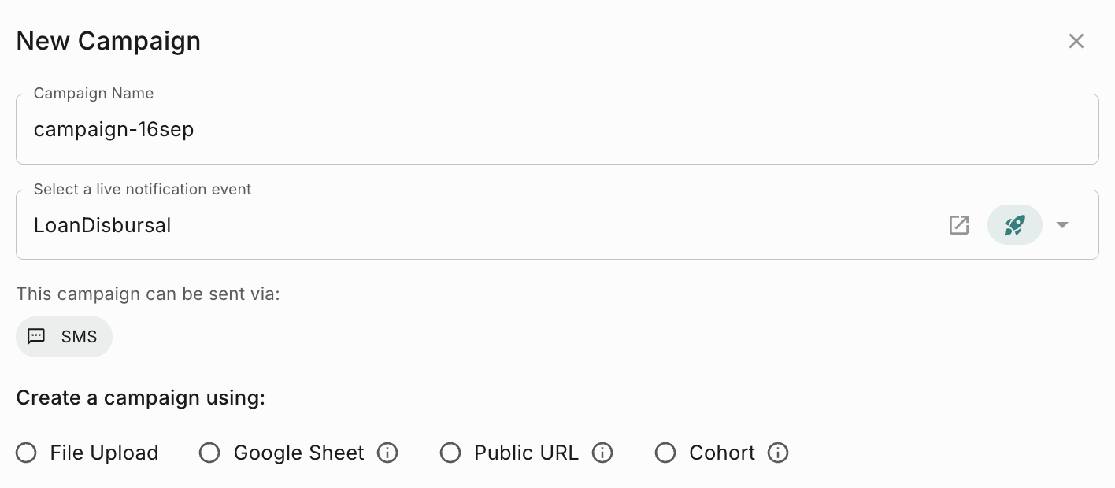Image resolution: width=1115 pixels, height=488 pixels.
Task: Pick the Cohort radio button
Action: pyautogui.click(x=665, y=453)
